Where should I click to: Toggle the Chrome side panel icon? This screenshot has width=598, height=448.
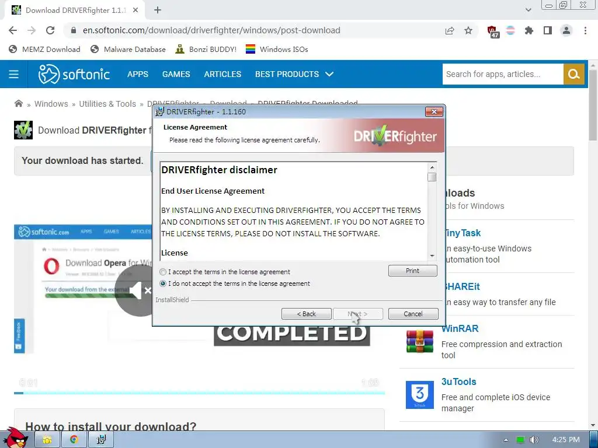pyautogui.click(x=548, y=30)
